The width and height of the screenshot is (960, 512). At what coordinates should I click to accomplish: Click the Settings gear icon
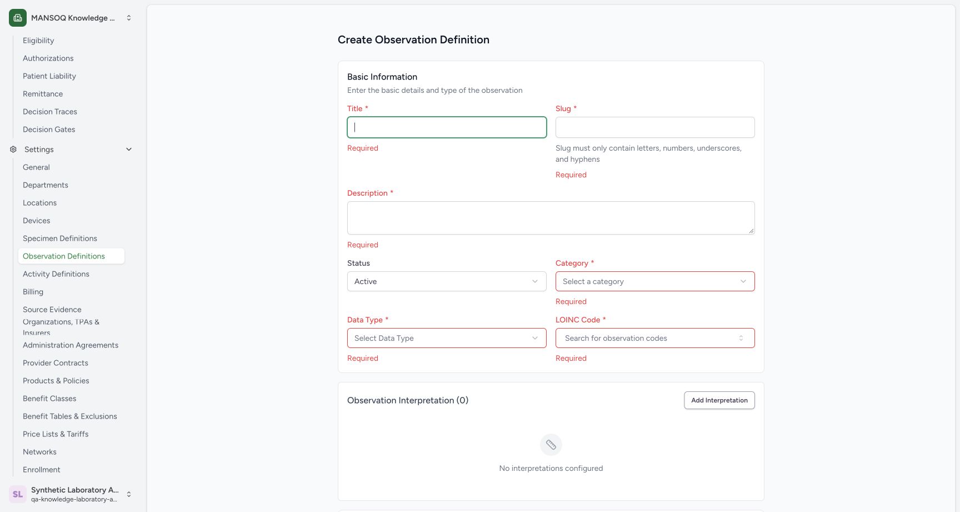(13, 149)
